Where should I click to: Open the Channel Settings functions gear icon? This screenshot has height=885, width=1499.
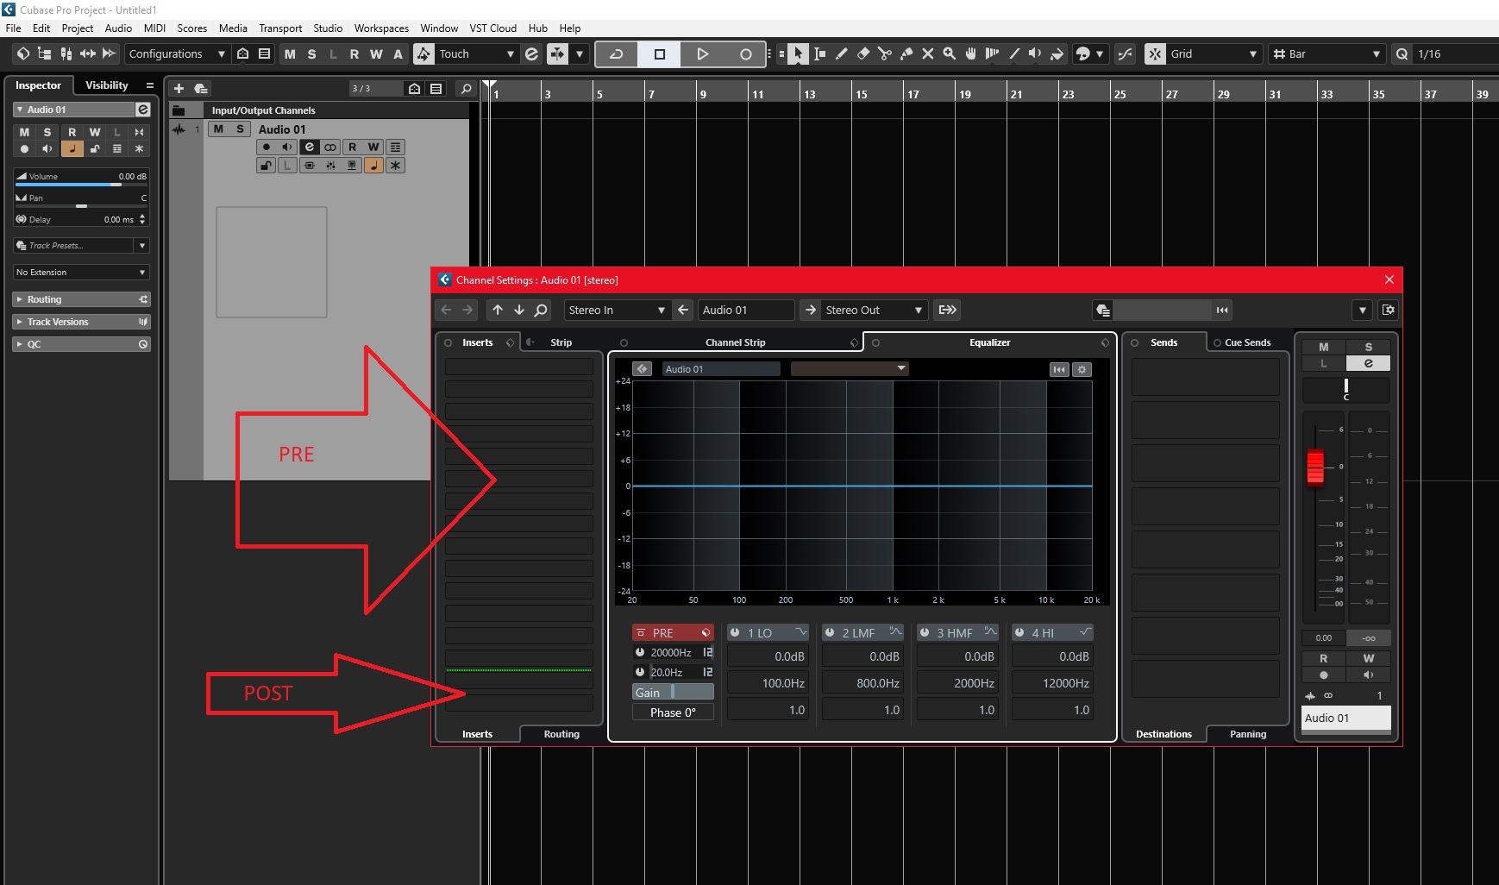[x=1389, y=310]
